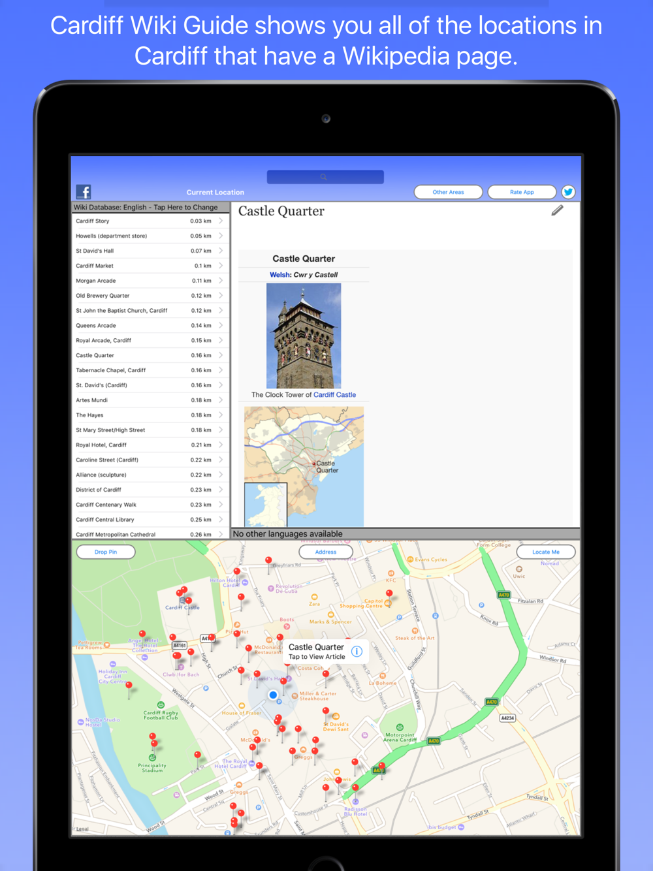Tap the Rate App button
Screen dimensions: 653x871
[x=522, y=192]
